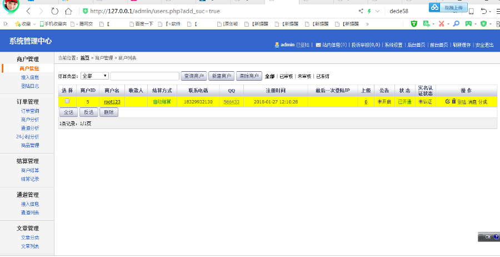Screen dimensions: 500x257
Task: Click the 反选 button
Action: coord(89,112)
